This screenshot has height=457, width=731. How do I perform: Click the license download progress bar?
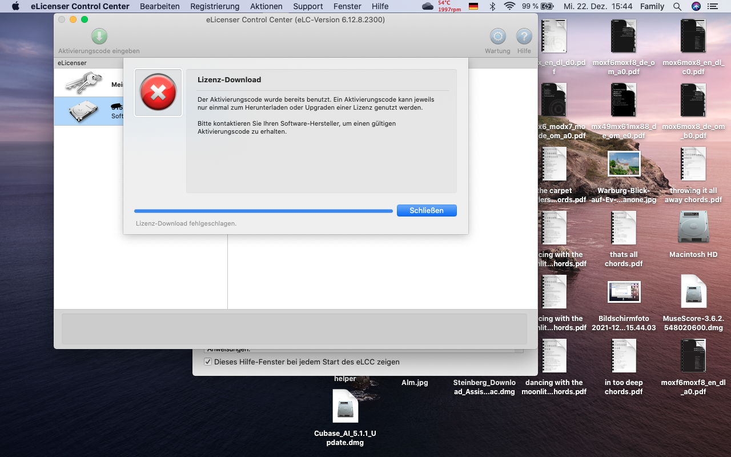pos(263,211)
